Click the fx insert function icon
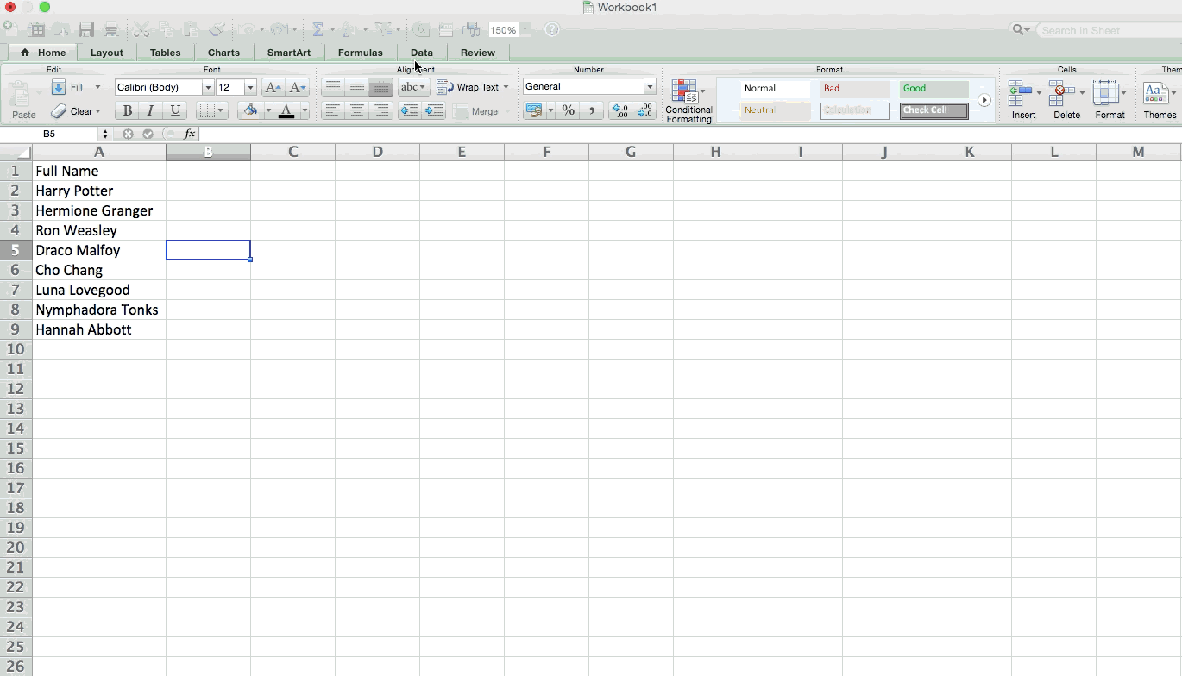This screenshot has height=676, width=1182. point(190,134)
